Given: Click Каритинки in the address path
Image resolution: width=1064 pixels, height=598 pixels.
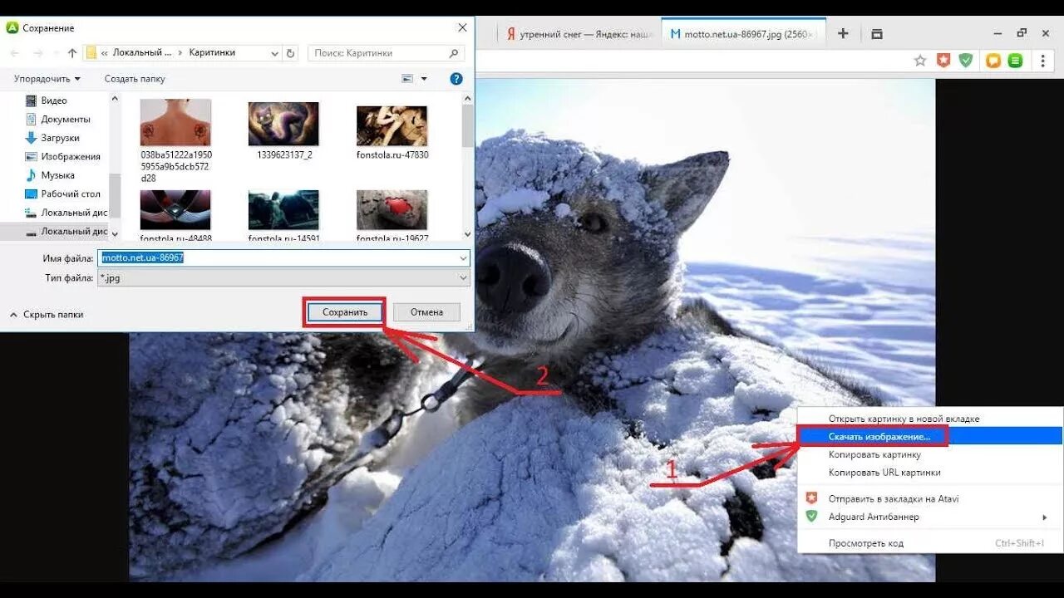Looking at the screenshot, I should pyautogui.click(x=212, y=52).
